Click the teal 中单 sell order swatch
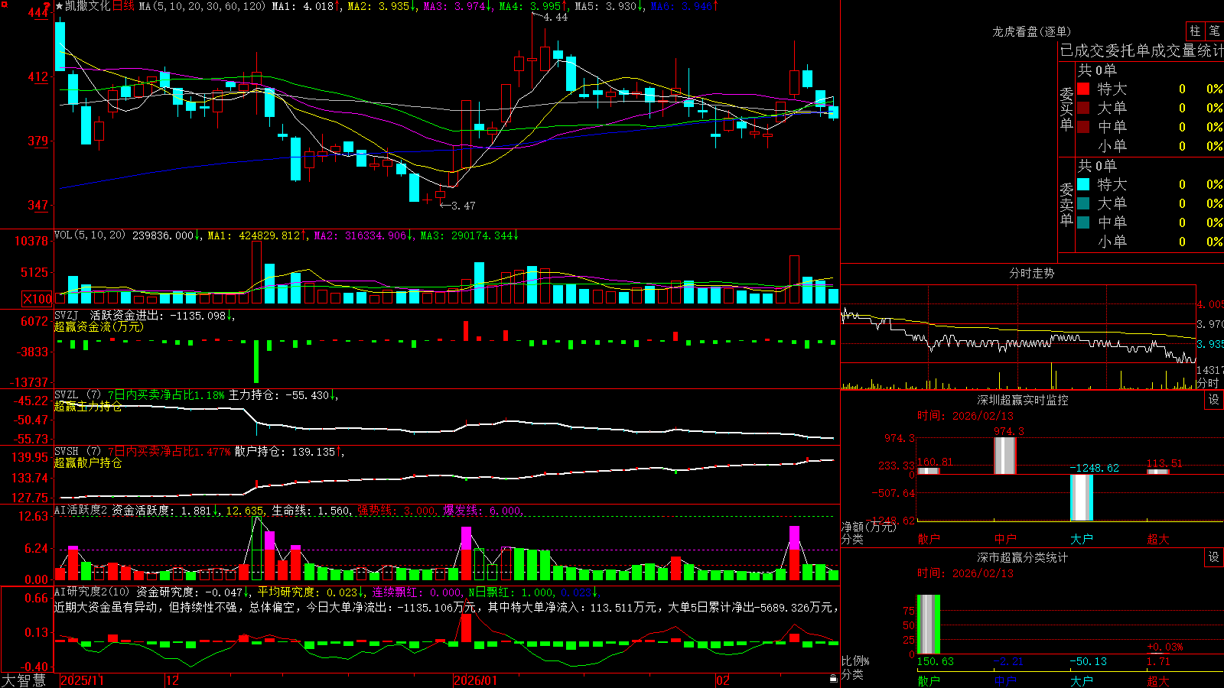Screen dimensions: 1224x688 [1083, 222]
